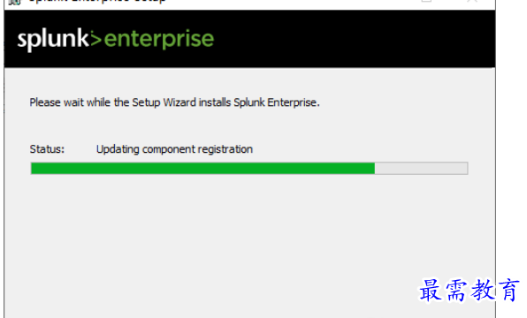
Task: Click the green enterprise logo word
Action: point(159,41)
